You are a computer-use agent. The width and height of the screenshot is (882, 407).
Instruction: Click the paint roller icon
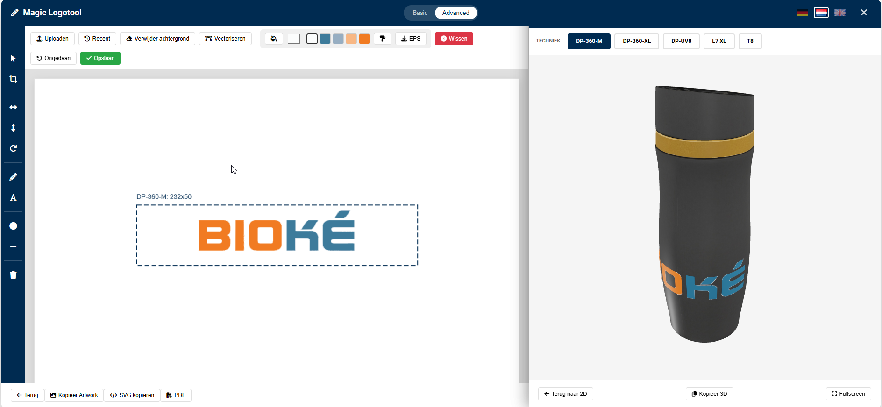(382, 39)
